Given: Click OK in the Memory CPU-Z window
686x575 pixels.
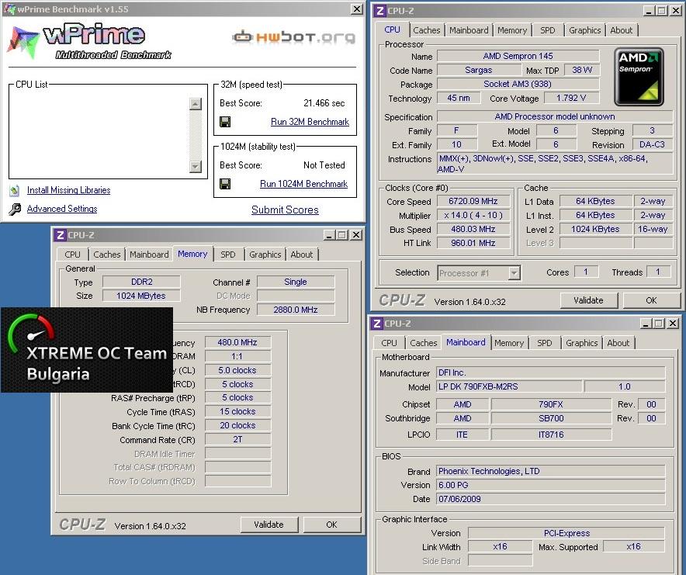Looking at the screenshot, I should point(331,525).
